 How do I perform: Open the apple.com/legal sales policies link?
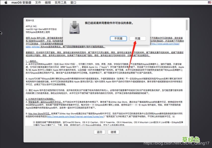165,44
